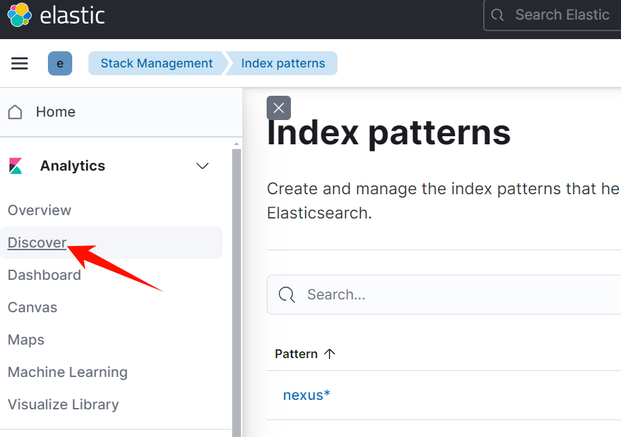The width and height of the screenshot is (621, 437).
Task: Open Visualize Library in the sidebar
Action: coord(63,405)
